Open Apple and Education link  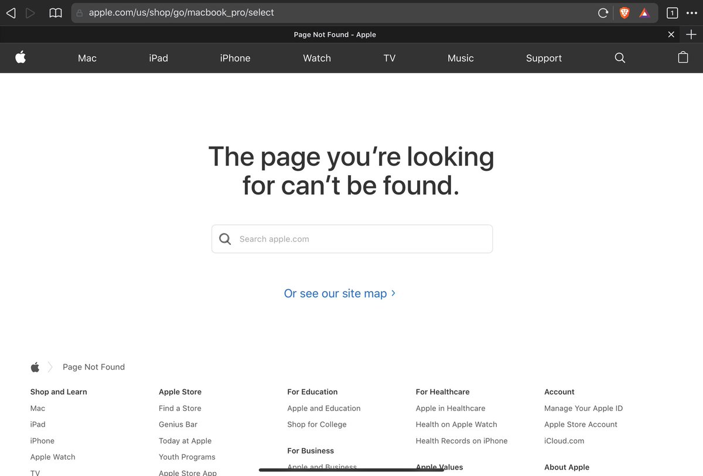tap(324, 408)
